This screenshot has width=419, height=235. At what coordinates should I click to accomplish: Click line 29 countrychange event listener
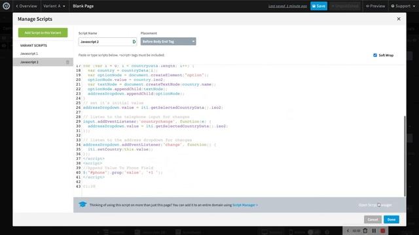click(x=147, y=121)
